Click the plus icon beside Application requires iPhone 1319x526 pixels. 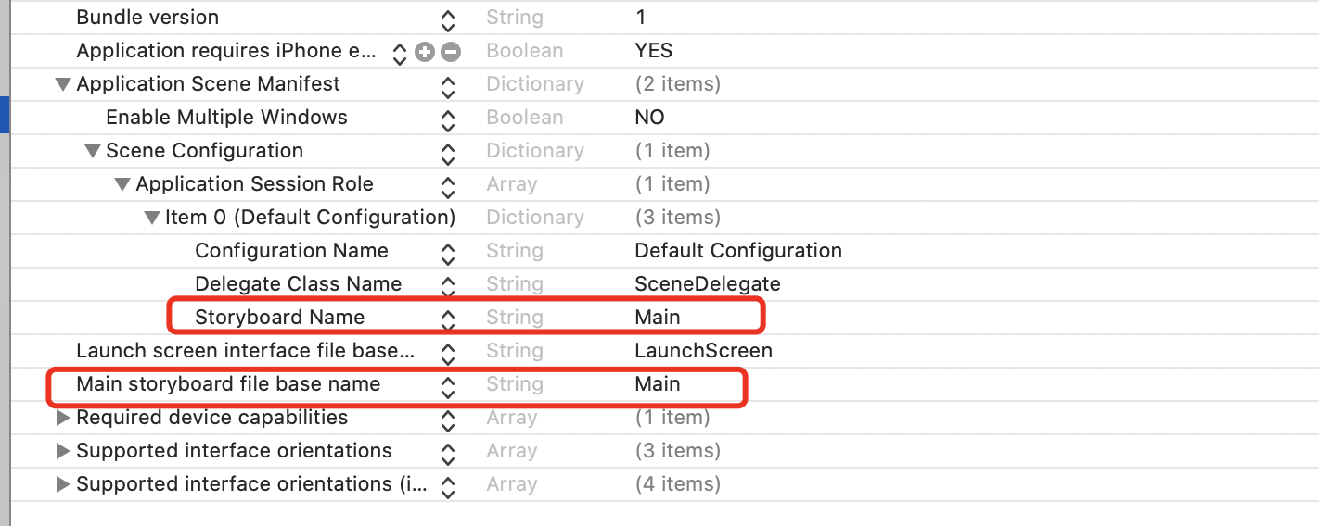click(425, 52)
